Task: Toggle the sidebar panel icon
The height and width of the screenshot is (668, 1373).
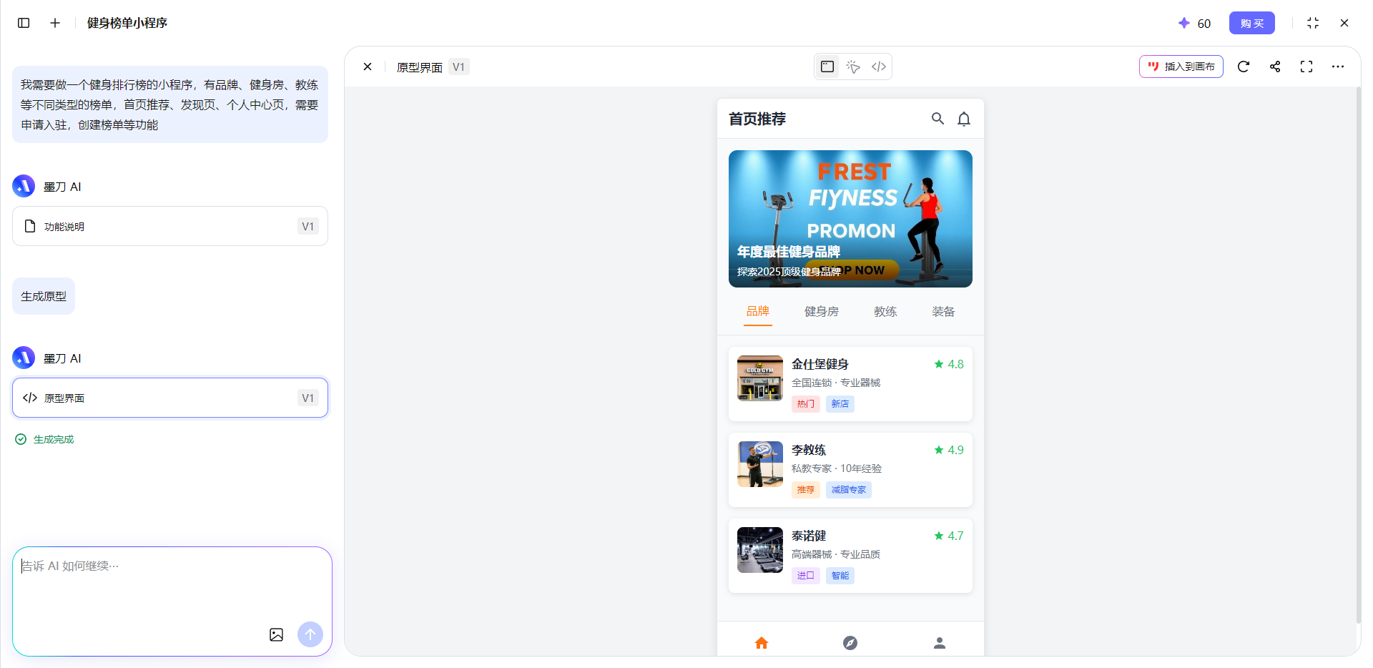Action: 24,23
